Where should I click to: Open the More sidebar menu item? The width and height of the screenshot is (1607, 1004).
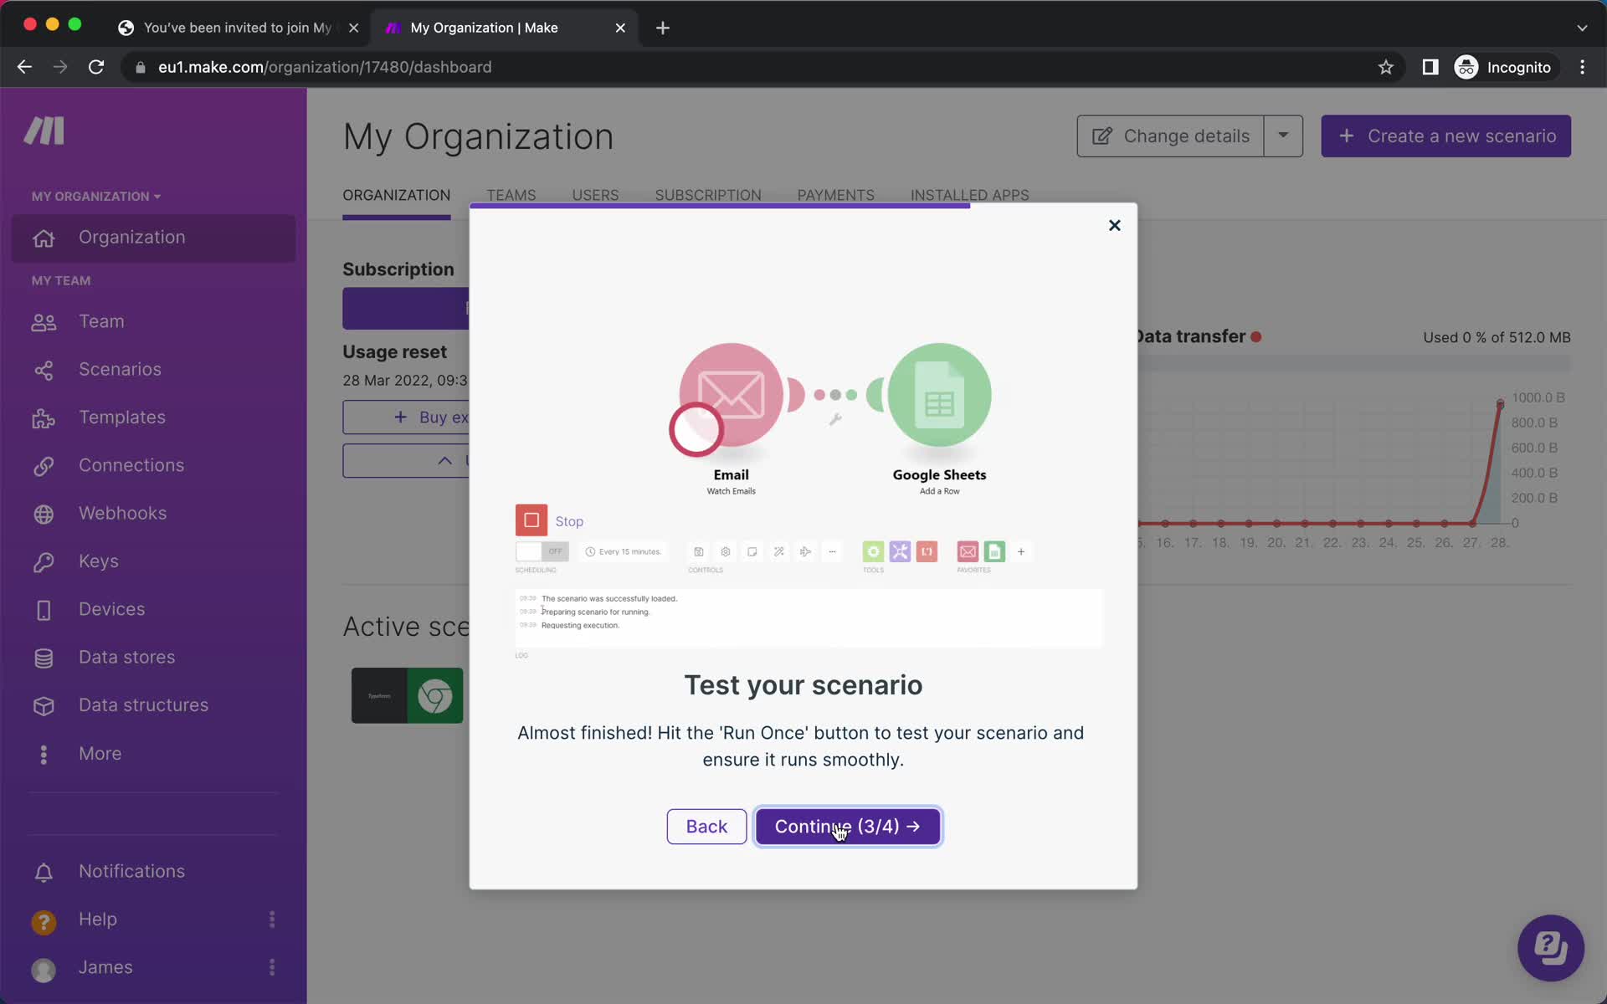[x=100, y=752]
